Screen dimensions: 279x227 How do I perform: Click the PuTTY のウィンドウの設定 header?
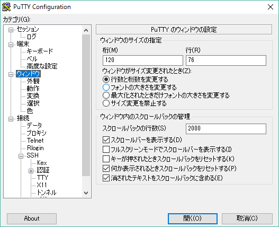(x=184, y=30)
